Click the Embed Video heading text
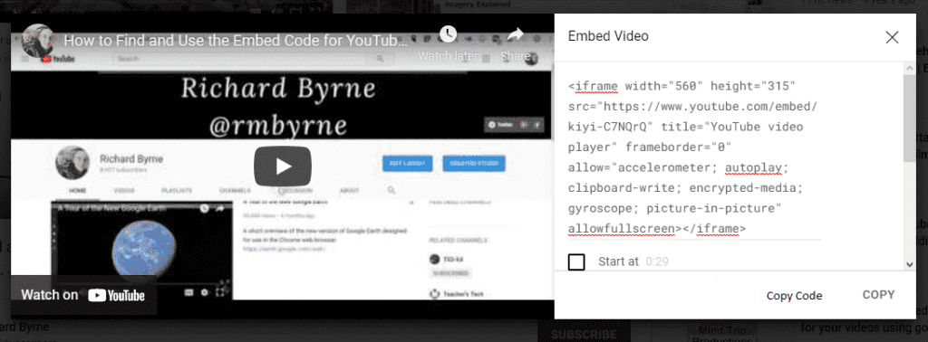928x342 pixels. [608, 36]
